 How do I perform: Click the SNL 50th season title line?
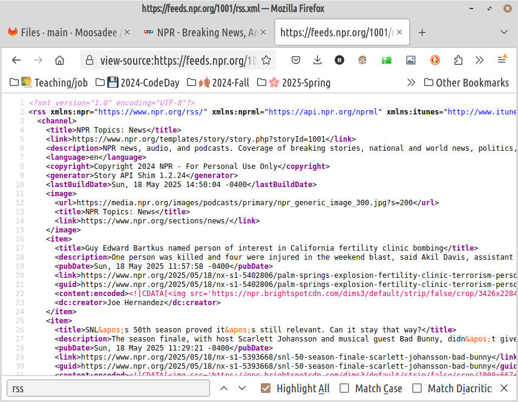pos(255,329)
